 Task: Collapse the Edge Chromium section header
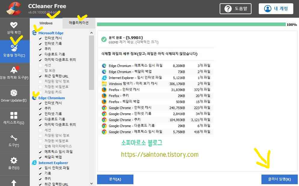[52, 98]
